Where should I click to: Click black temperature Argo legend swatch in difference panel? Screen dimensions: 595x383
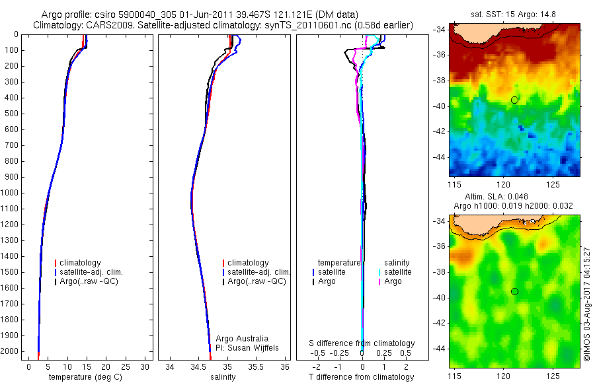[313, 281]
